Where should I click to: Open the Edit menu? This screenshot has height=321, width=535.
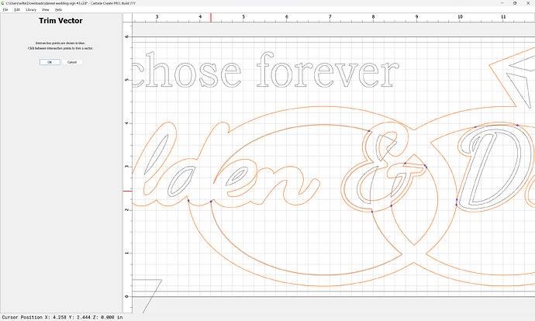pyautogui.click(x=17, y=9)
